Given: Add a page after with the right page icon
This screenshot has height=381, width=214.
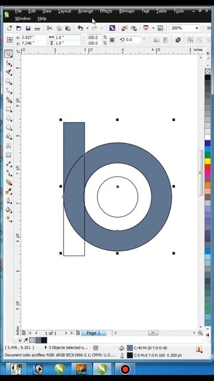Looking at the screenshot, I should coord(78,333).
